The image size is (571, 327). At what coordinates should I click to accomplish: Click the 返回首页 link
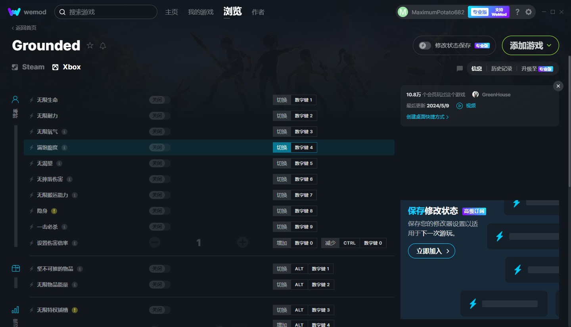[24, 28]
